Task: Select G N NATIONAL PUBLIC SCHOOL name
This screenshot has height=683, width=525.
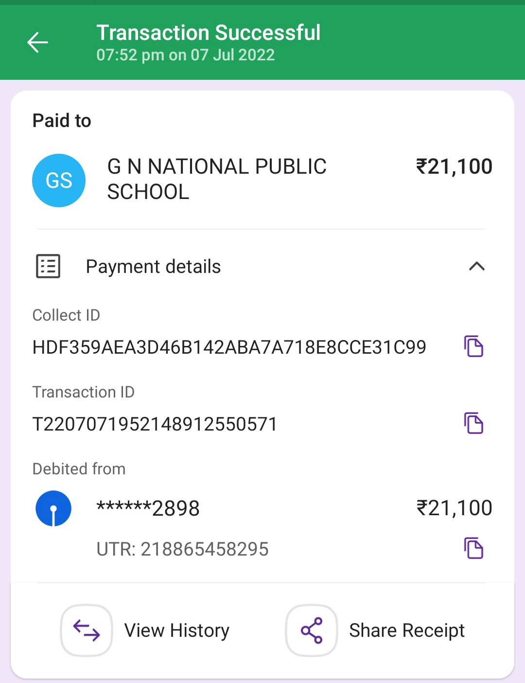Action: pos(216,179)
